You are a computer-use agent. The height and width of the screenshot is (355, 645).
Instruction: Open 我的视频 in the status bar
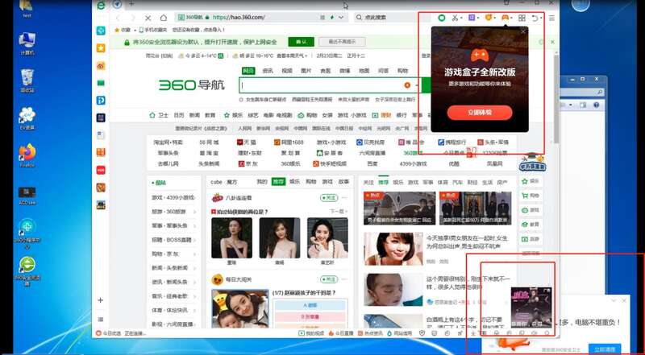pyautogui.click(x=312, y=333)
